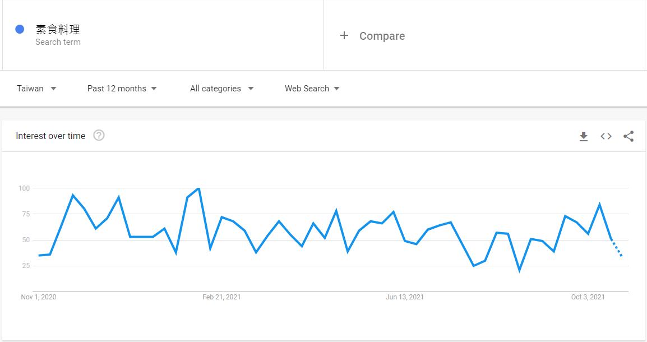Open the All categories dropdown

click(x=221, y=89)
